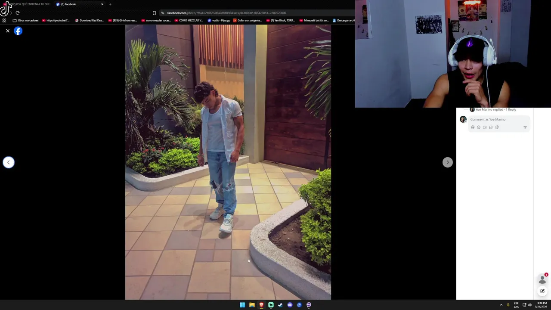Image resolution: width=551 pixels, height=310 pixels.
Task: Close the photo viewer with the X
Action: pyautogui.click(x=7, y=31)
